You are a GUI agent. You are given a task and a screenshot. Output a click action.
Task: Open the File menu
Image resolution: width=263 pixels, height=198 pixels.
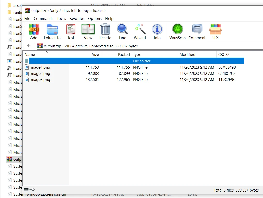click(27, 19)
